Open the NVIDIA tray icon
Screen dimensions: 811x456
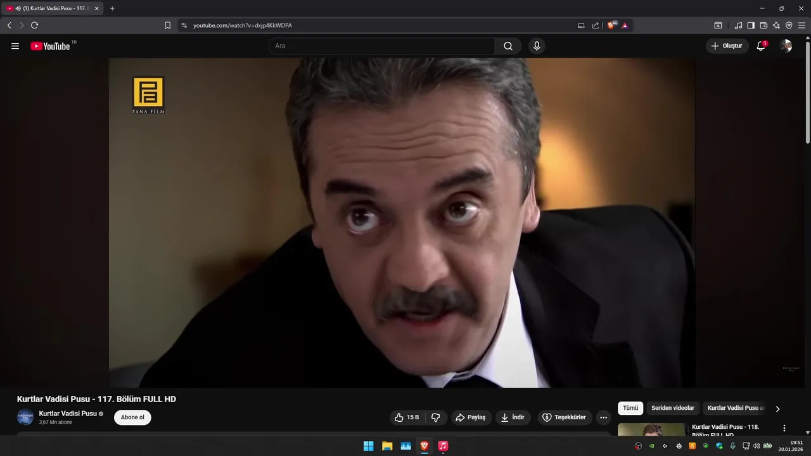(x=651, y=446)
